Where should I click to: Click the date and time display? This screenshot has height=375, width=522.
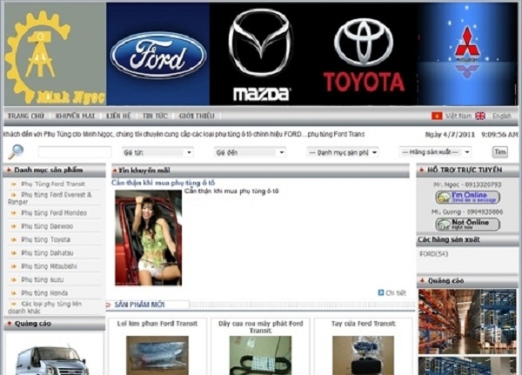point(472,135)
